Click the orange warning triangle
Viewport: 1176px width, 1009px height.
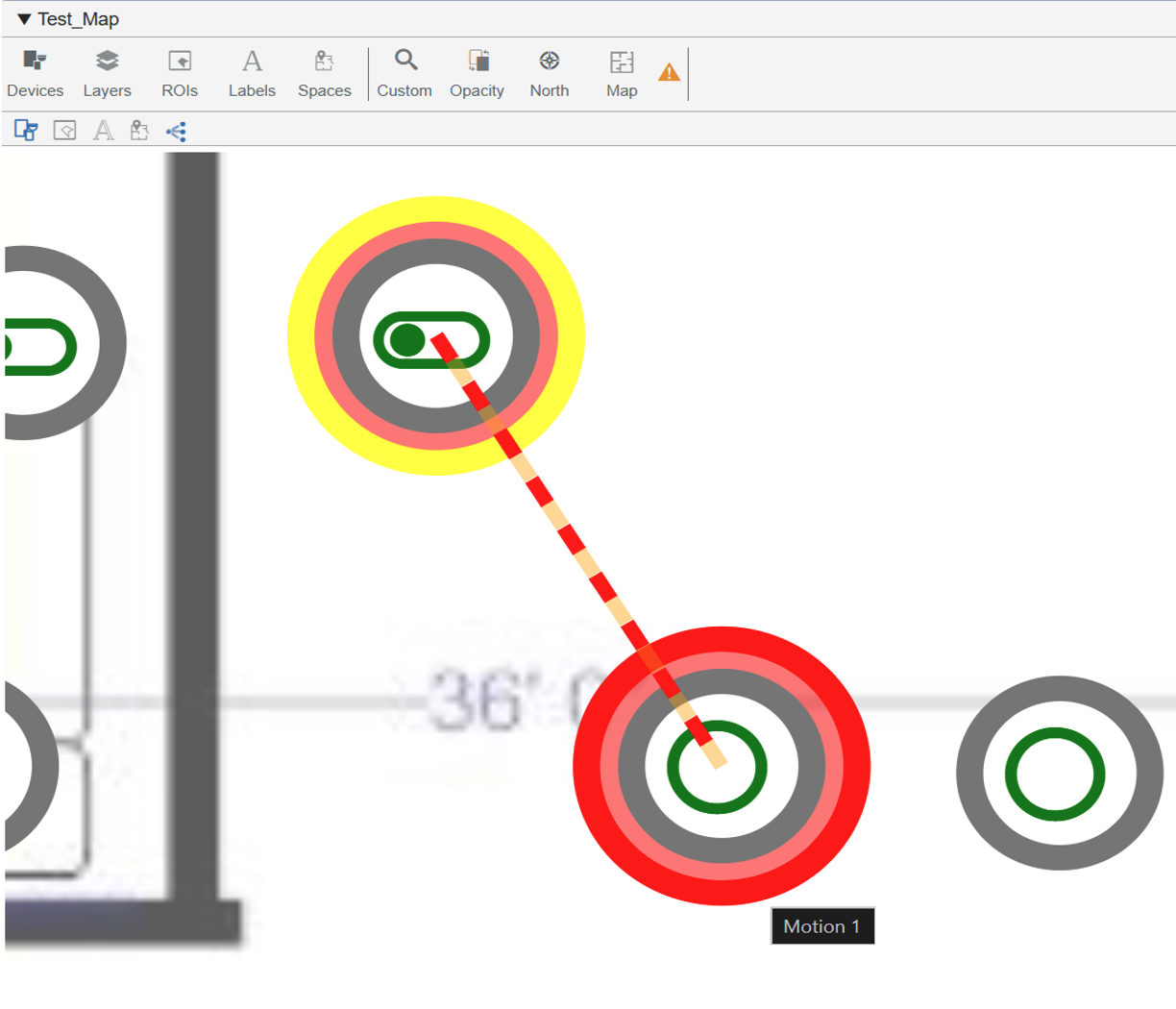[x=669, y=72]
